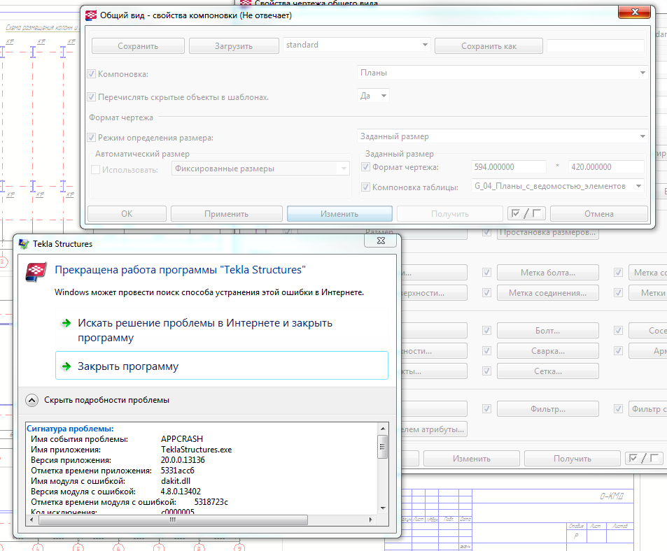
Task: Click the 'Сохранить как' button
Action: pos(489,46)
